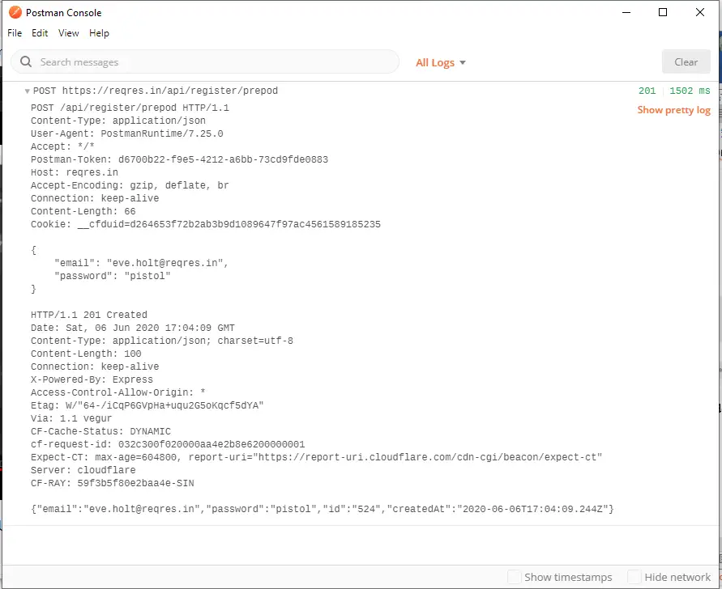Select the Cookie __cfduid header line

point(206,224)
